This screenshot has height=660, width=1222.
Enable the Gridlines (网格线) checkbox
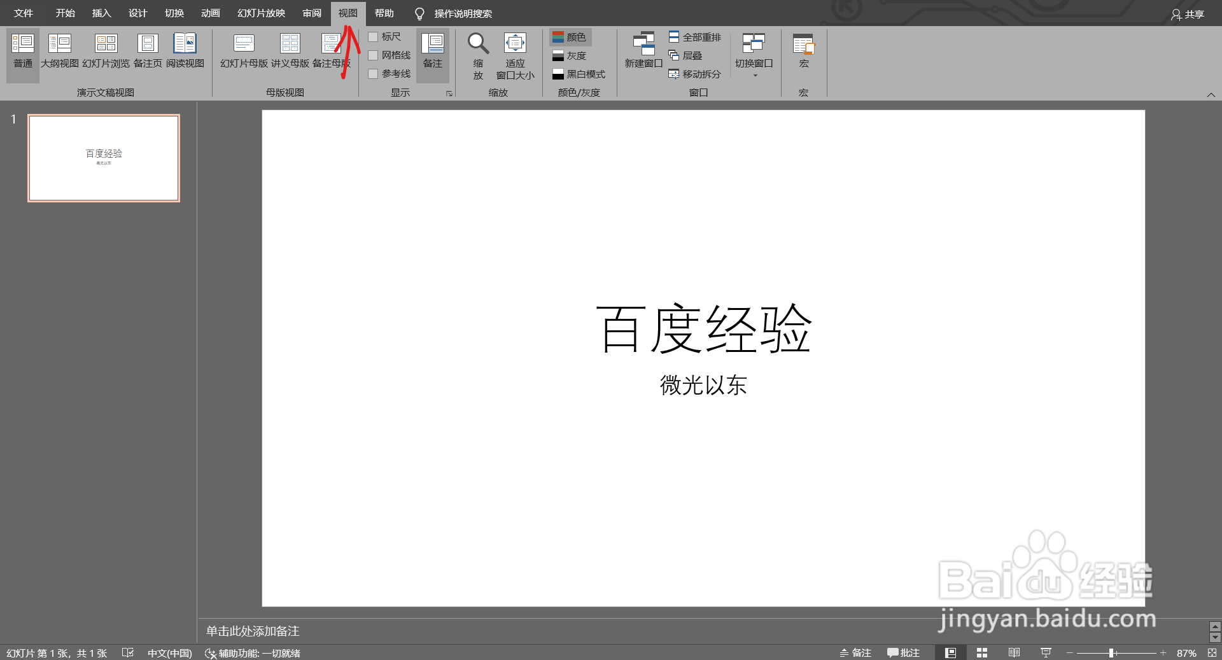(x=374, y=55)
